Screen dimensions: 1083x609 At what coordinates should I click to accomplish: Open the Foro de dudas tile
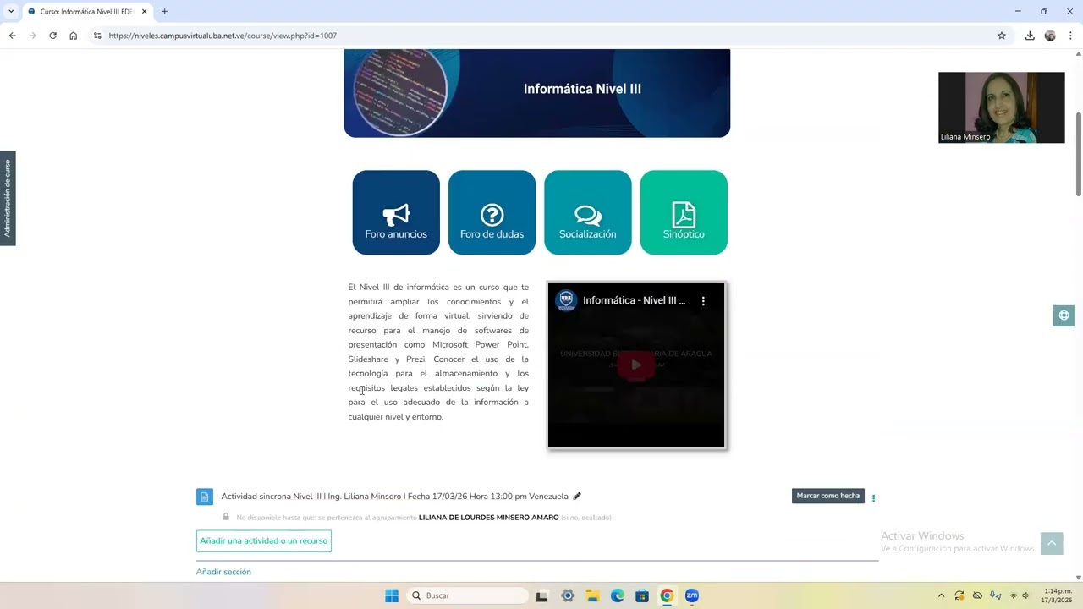click(492, 212)
